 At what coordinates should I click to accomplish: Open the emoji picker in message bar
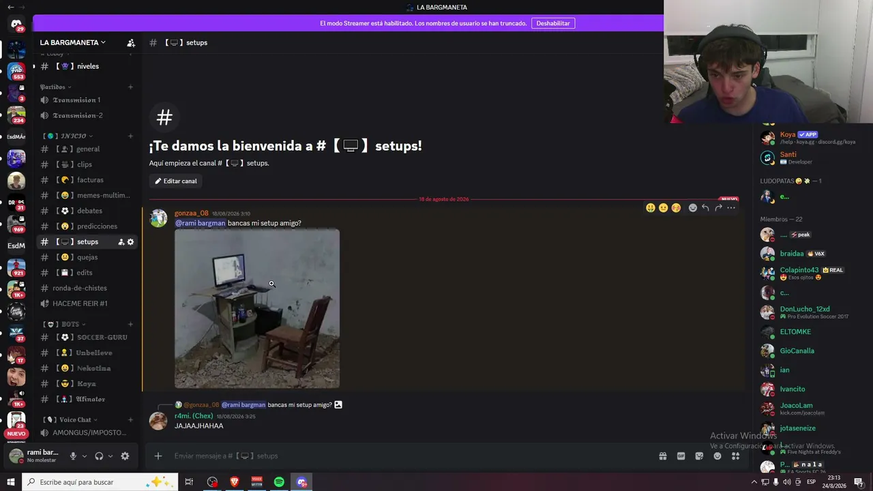click(x=717, y=456)
